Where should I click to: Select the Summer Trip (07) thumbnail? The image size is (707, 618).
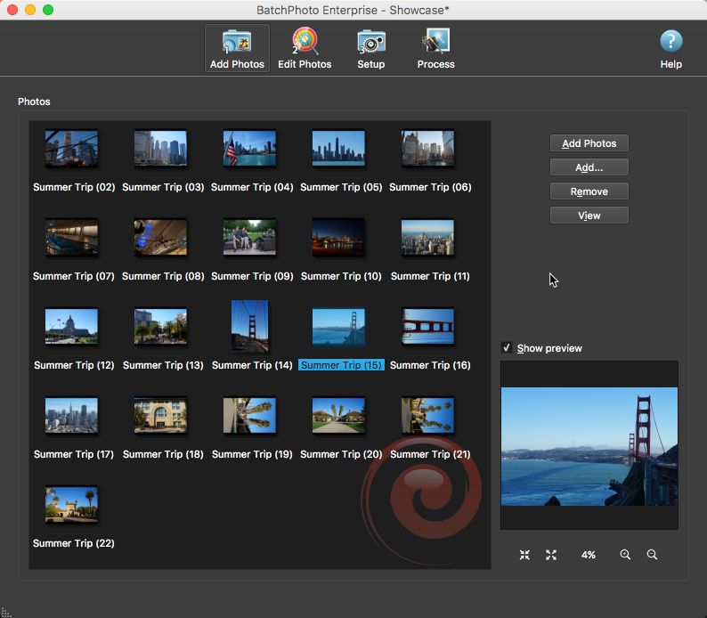tap(72, 237)
